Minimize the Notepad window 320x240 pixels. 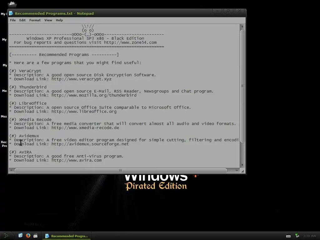tap(217, 11)
